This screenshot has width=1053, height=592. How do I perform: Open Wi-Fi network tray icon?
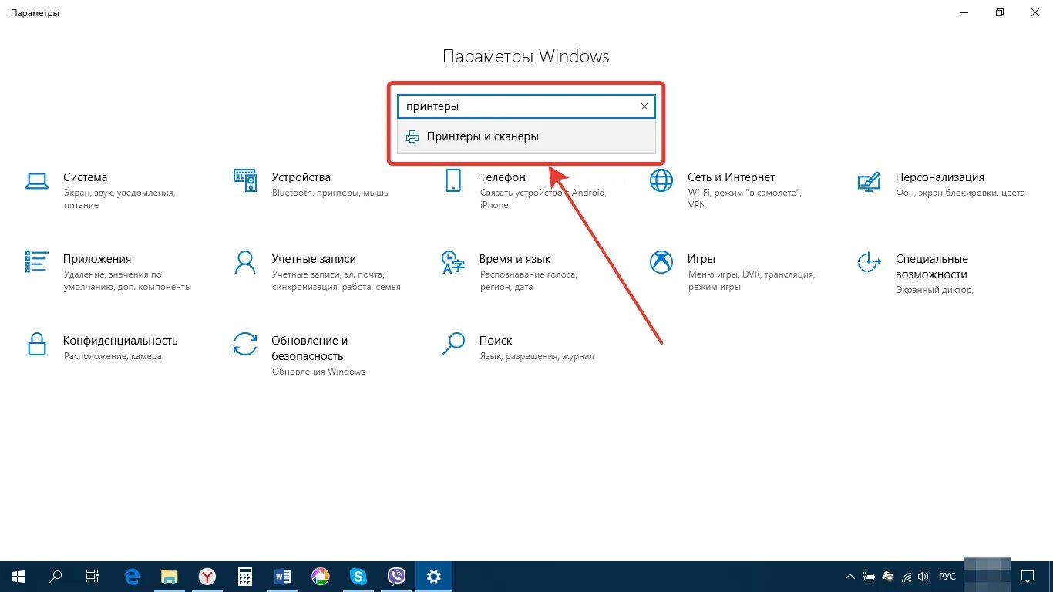(x=907, y=577)
